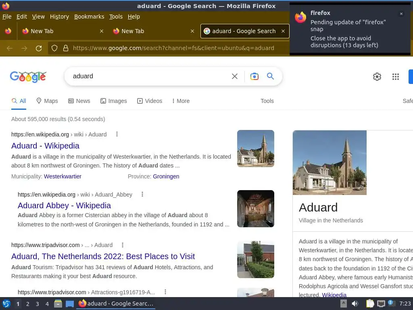Image resolution: width=413 pixels, height=310 pixels.
Task: Click the aduard - Google Search taskbar entry
Action: tap(116, 304)
